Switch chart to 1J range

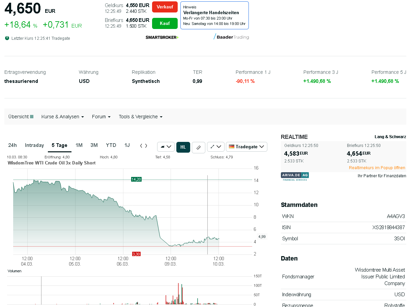click(127, 145)
